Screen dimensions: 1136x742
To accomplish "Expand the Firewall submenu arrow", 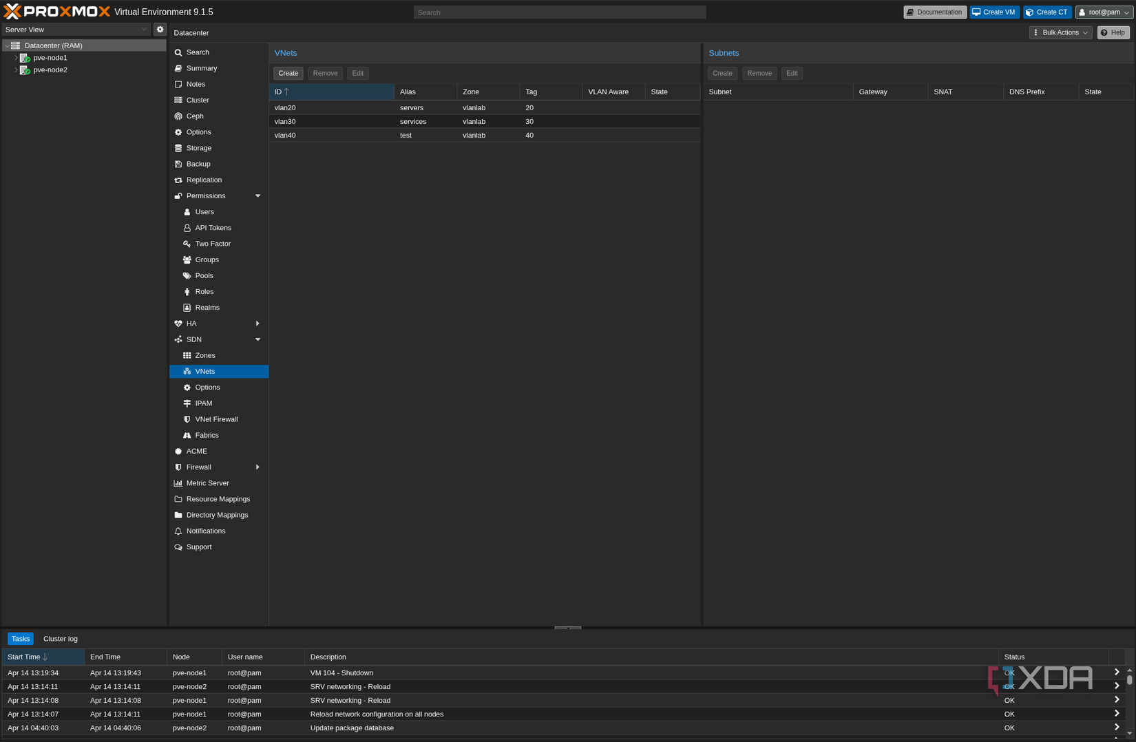I will (x=258, y=467).
